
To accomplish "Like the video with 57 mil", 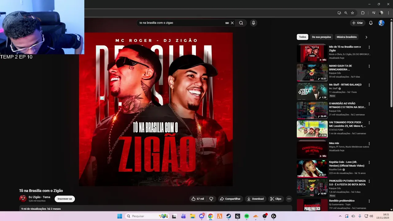I will (198, 199).
